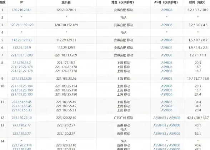Click AS9808 in the 112.29.129.9 row
210x150 pixels.
pos(167,48)
